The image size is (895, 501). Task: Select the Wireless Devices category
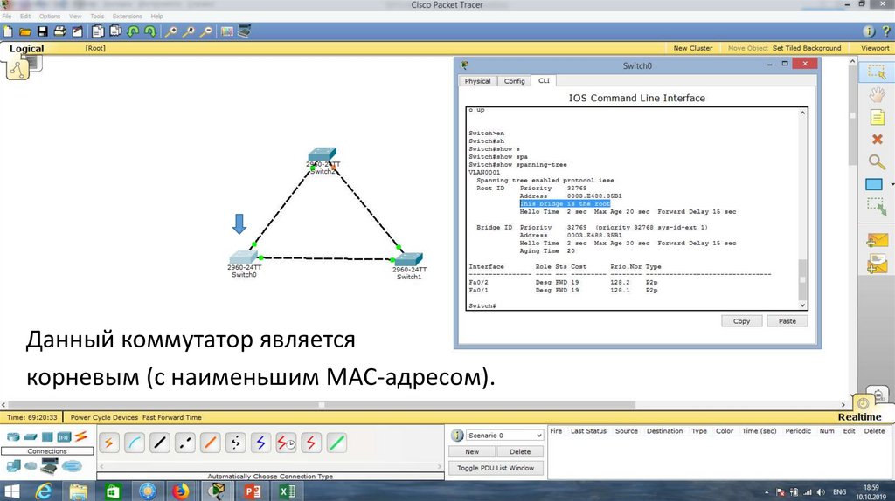click(63, 437)
